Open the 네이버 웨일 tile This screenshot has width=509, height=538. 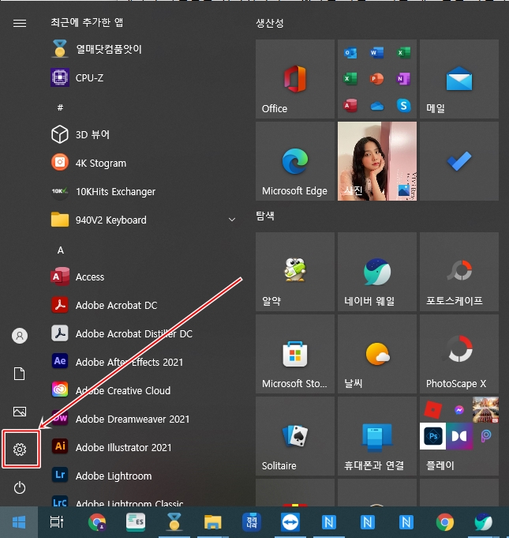tap(377, 272)
